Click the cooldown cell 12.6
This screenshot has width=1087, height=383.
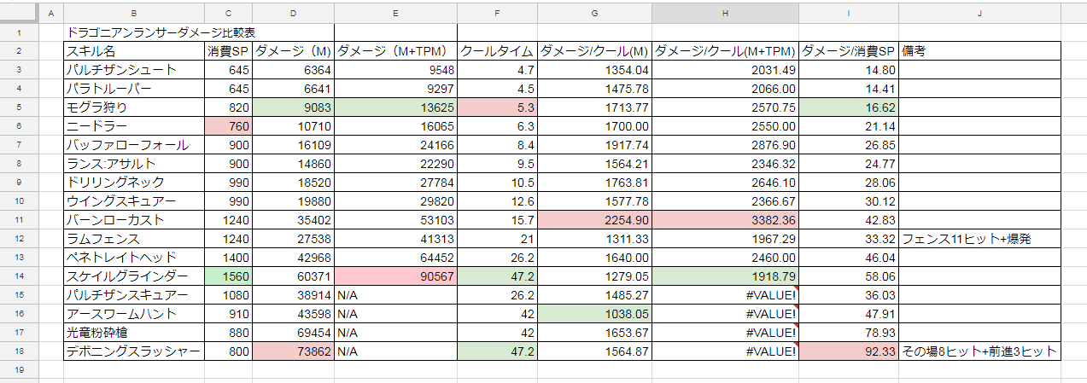click(498, 201)
